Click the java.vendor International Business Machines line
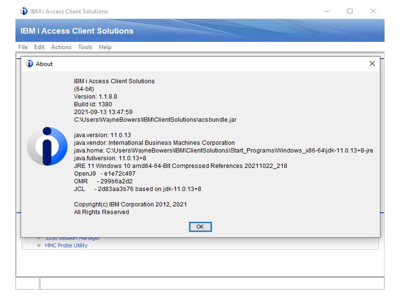Image resolution: width=400 pixels, height=296 pixels. coord(154,142)
